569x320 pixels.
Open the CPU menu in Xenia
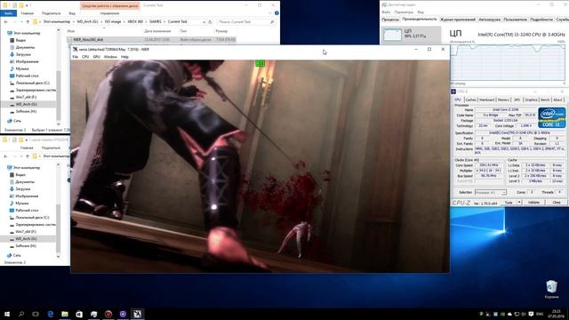click(85, 57)
